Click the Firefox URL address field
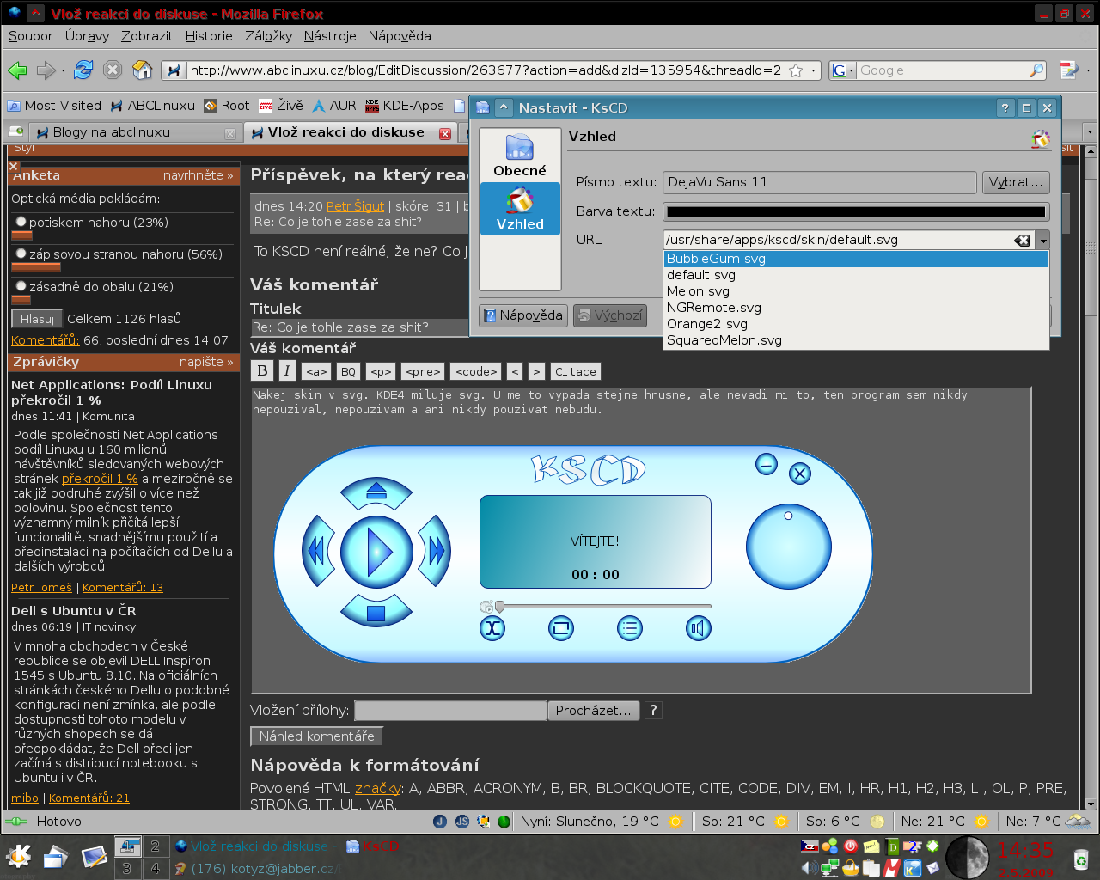 [x=486, y=70]
